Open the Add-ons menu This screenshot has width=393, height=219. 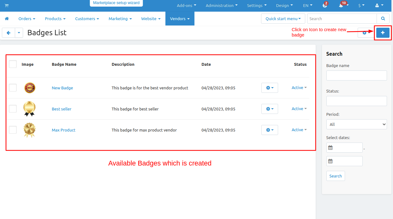pos(186,5)
